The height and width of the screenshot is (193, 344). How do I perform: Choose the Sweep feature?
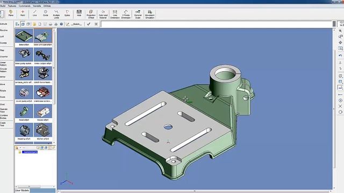[x=3, y=43]
